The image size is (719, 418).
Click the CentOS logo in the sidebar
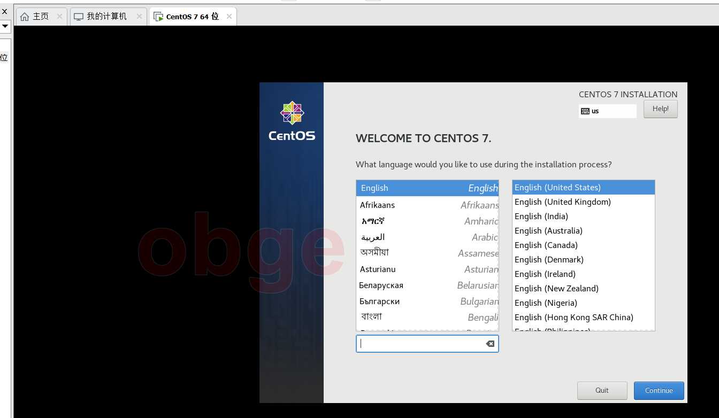point(292,121)
